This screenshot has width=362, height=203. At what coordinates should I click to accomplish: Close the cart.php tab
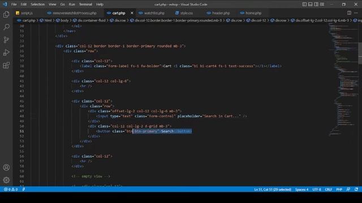click(x=132, y=13)
